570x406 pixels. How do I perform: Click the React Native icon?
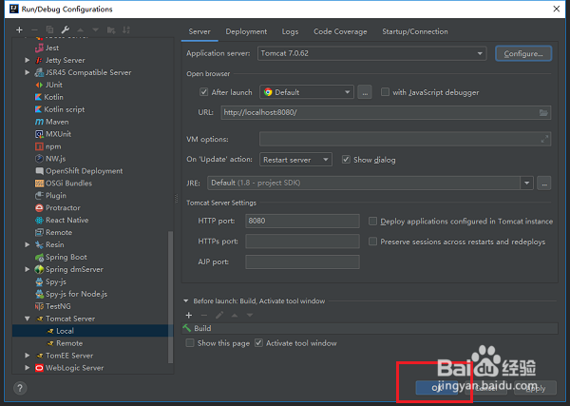(x=39, y=220)
